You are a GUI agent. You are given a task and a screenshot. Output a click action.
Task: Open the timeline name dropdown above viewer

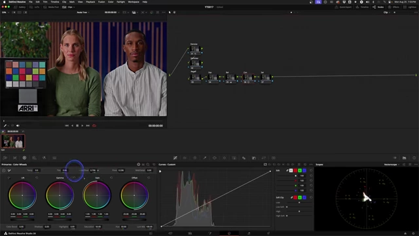(x=83, y=12)
